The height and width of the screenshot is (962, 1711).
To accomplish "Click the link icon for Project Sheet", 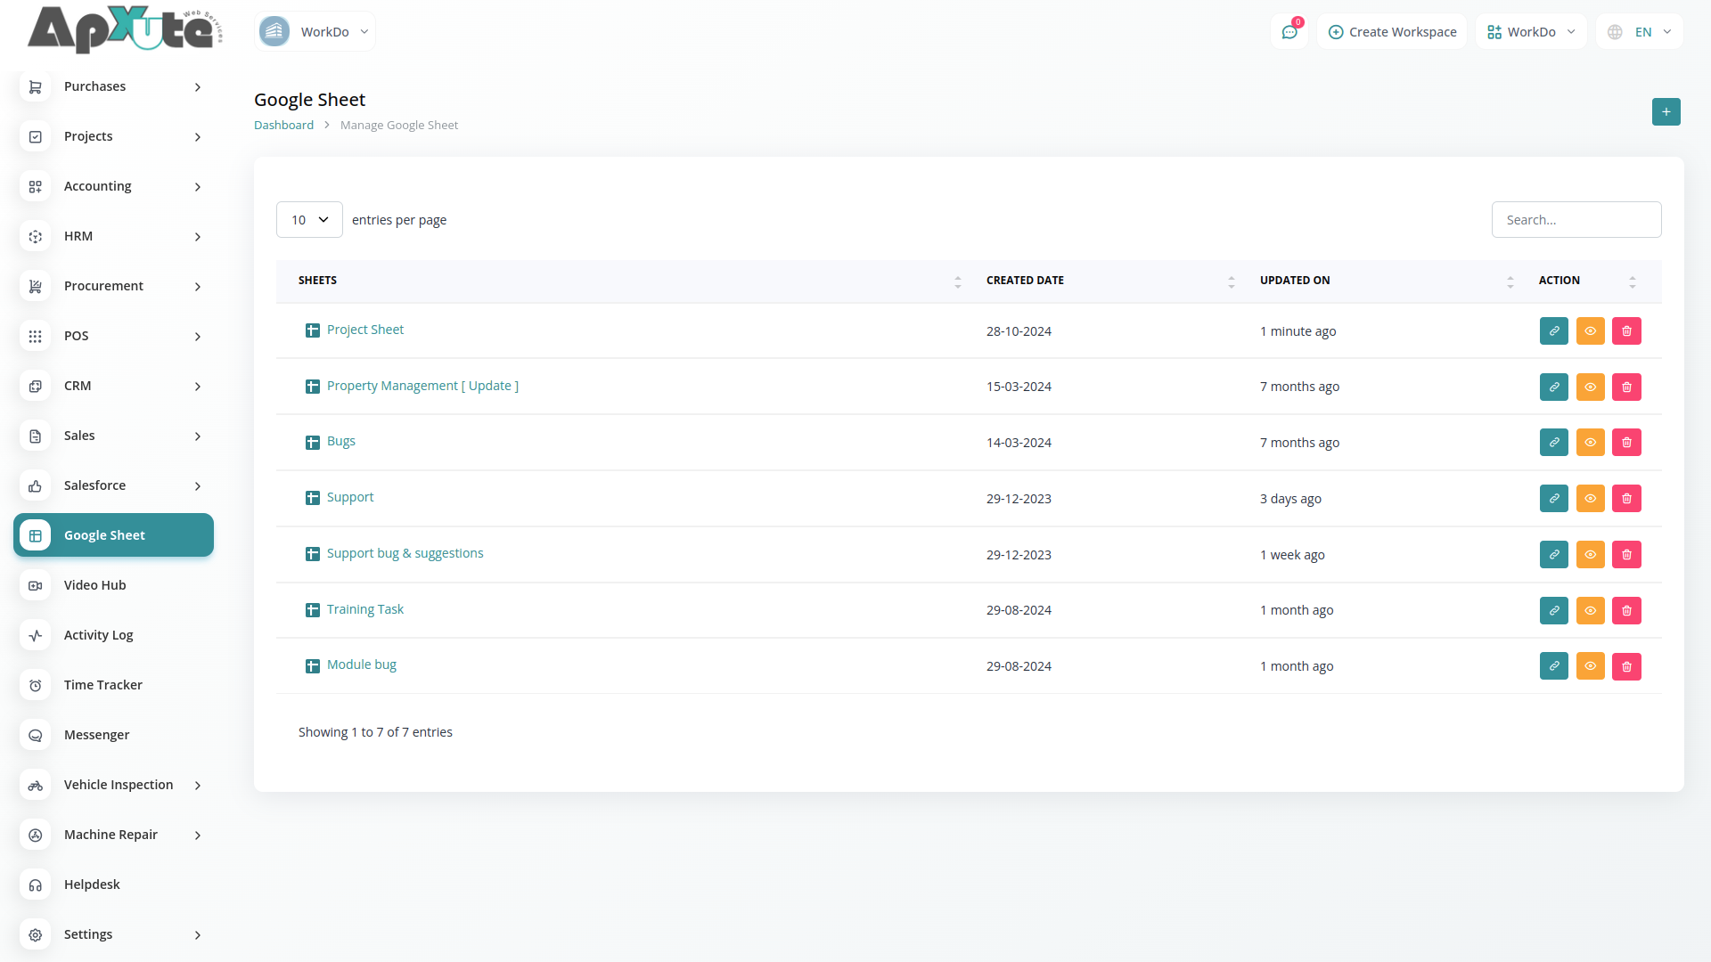I will pos(1553,331).
